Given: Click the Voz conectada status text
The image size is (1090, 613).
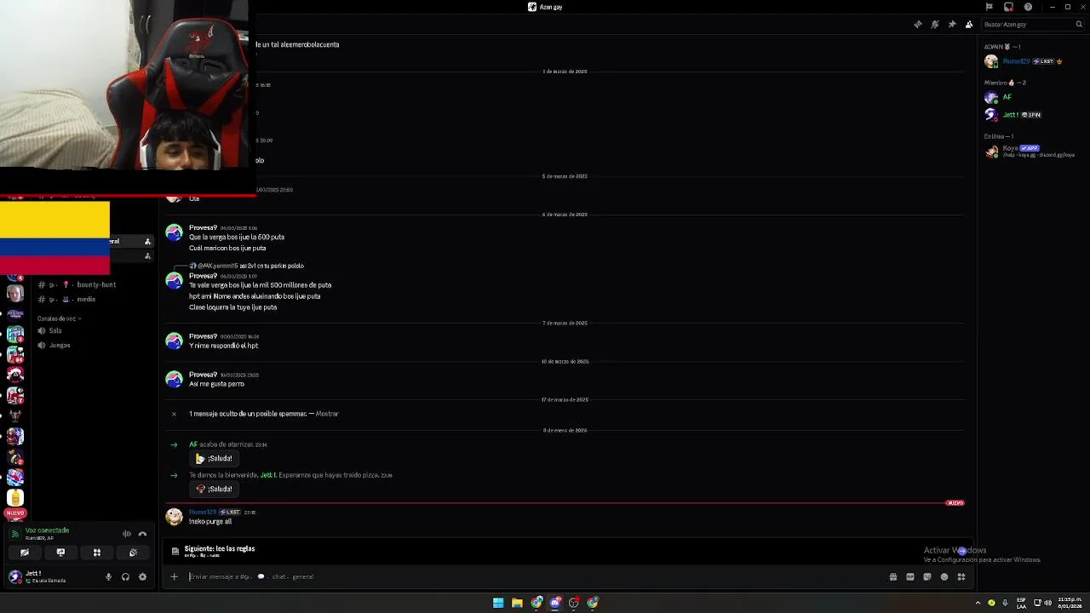Looking at the screenshot, I should click(x=47, y=530).
